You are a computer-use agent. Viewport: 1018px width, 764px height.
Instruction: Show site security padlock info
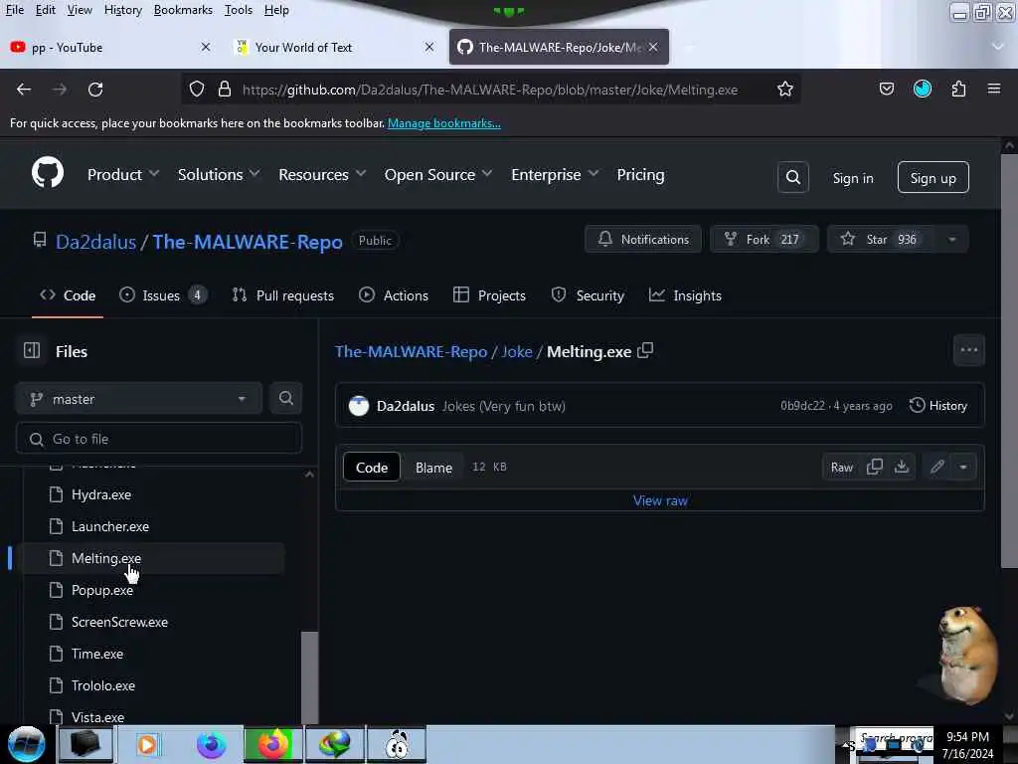coord(225,89)
